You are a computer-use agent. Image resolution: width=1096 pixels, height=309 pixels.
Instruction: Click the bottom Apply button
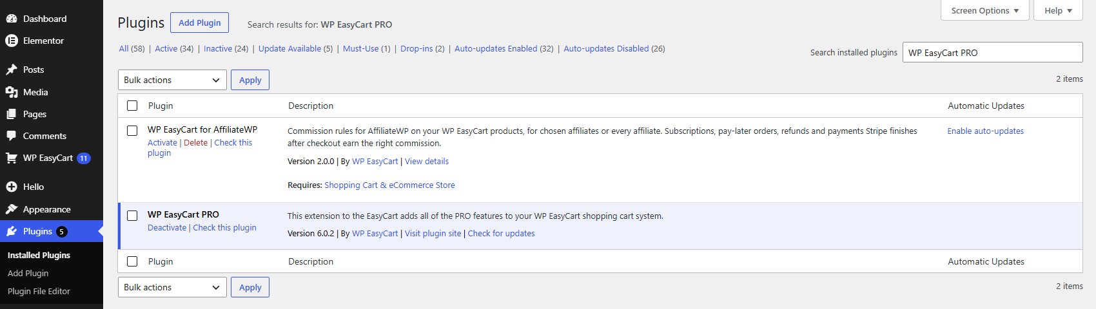(x=250, y=287)
